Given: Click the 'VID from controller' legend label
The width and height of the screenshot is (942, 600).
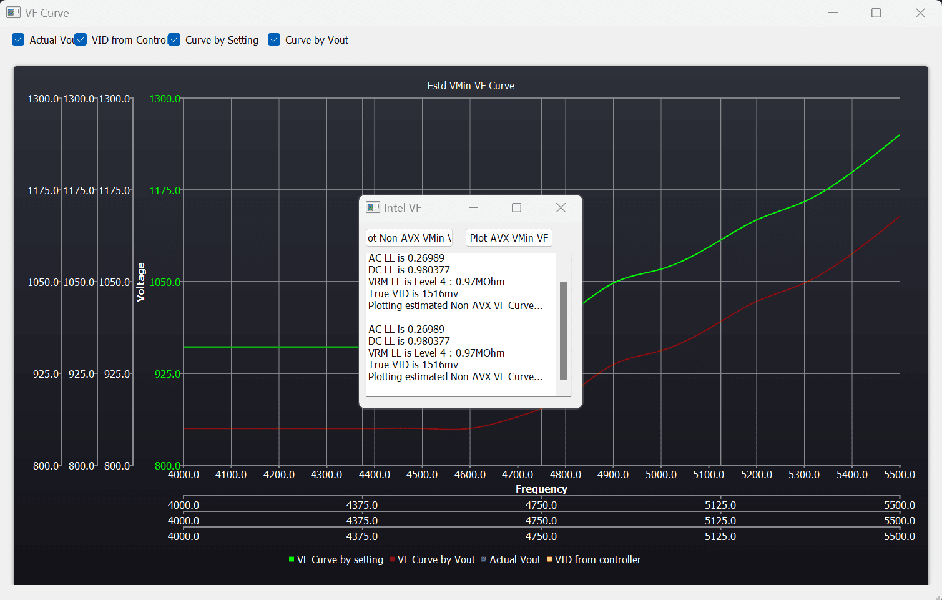Looking at the screenshot, I should coord(598,559).
